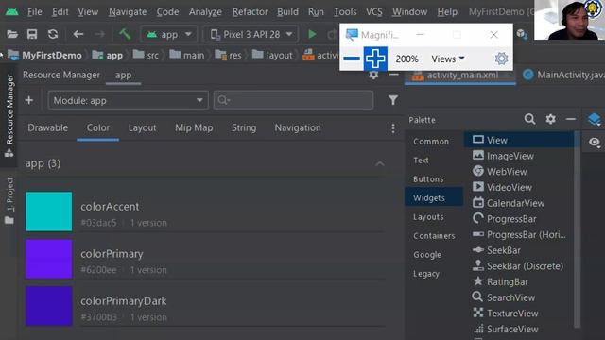Click MyFirstDemo in the breadcrumb bar

(52, 56)
